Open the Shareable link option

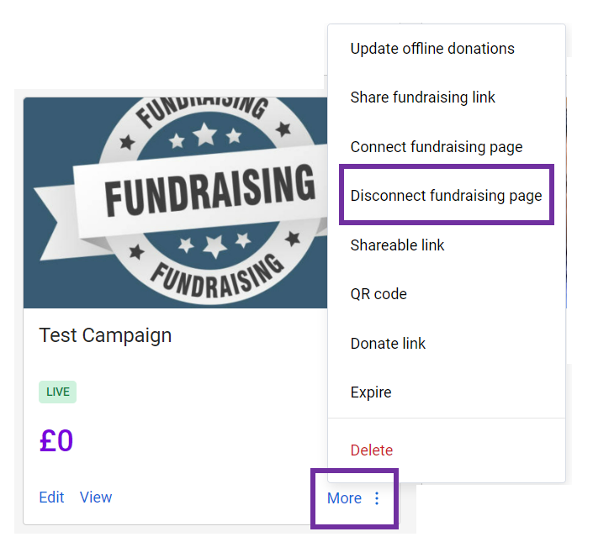click(x=397, y=245)
